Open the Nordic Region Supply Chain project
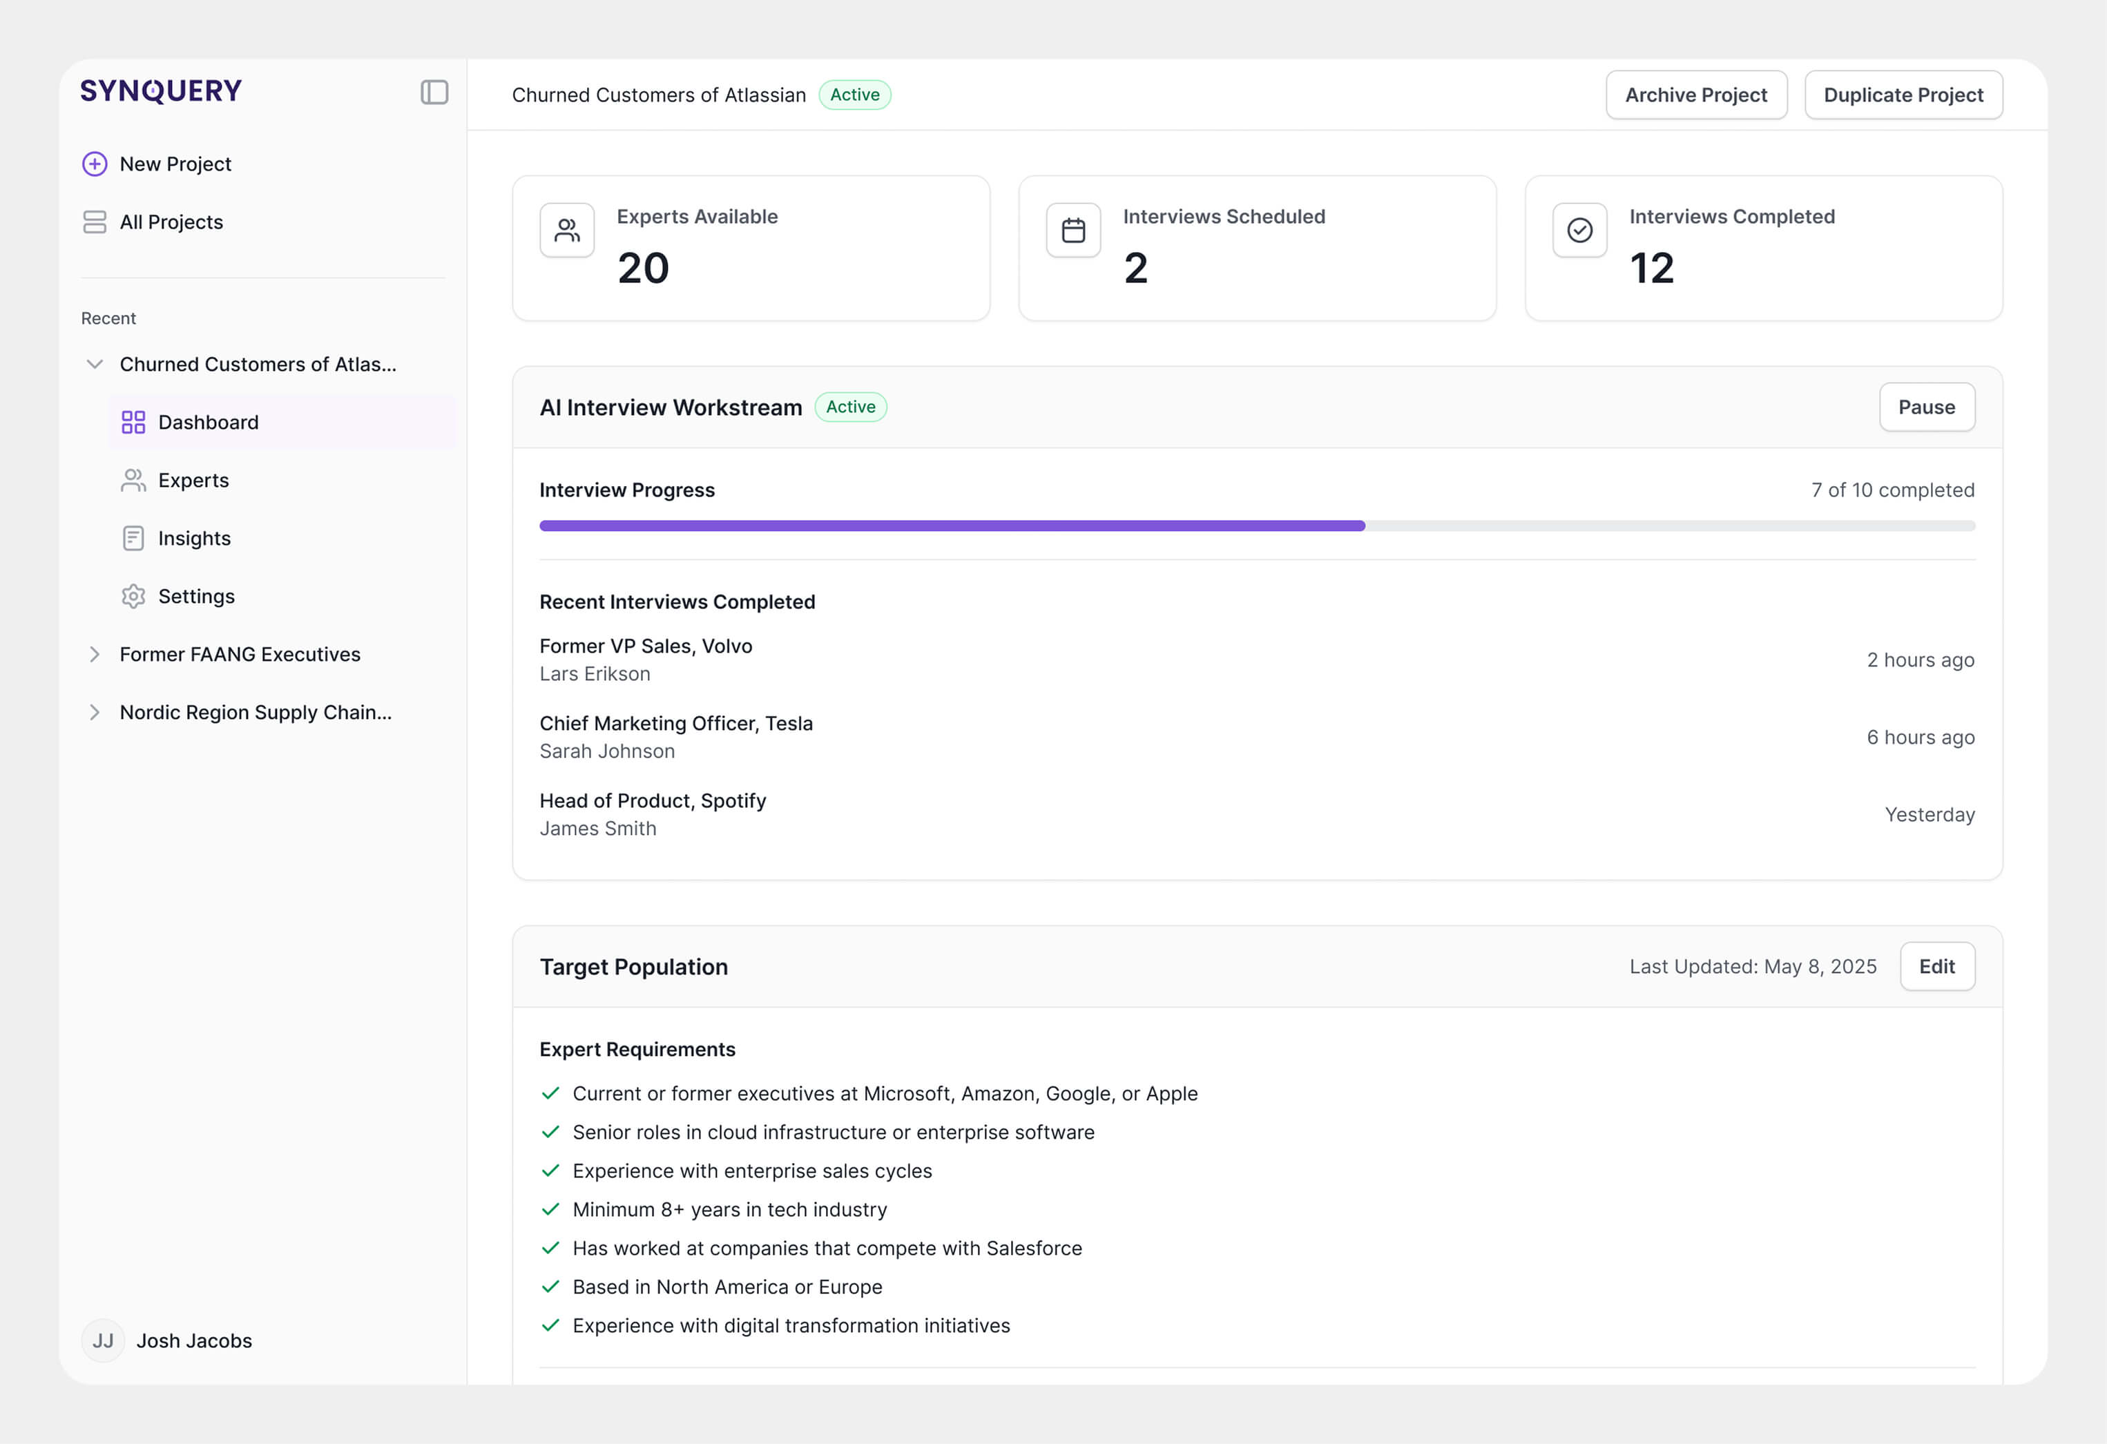2107x1444 pixels. point(256,713)
